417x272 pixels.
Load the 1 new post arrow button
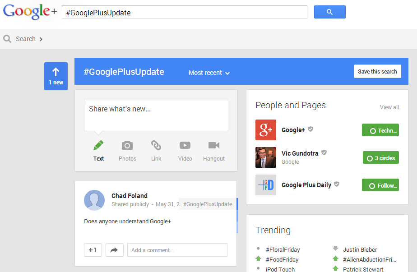pyautogui.click(x=56, y=76)
